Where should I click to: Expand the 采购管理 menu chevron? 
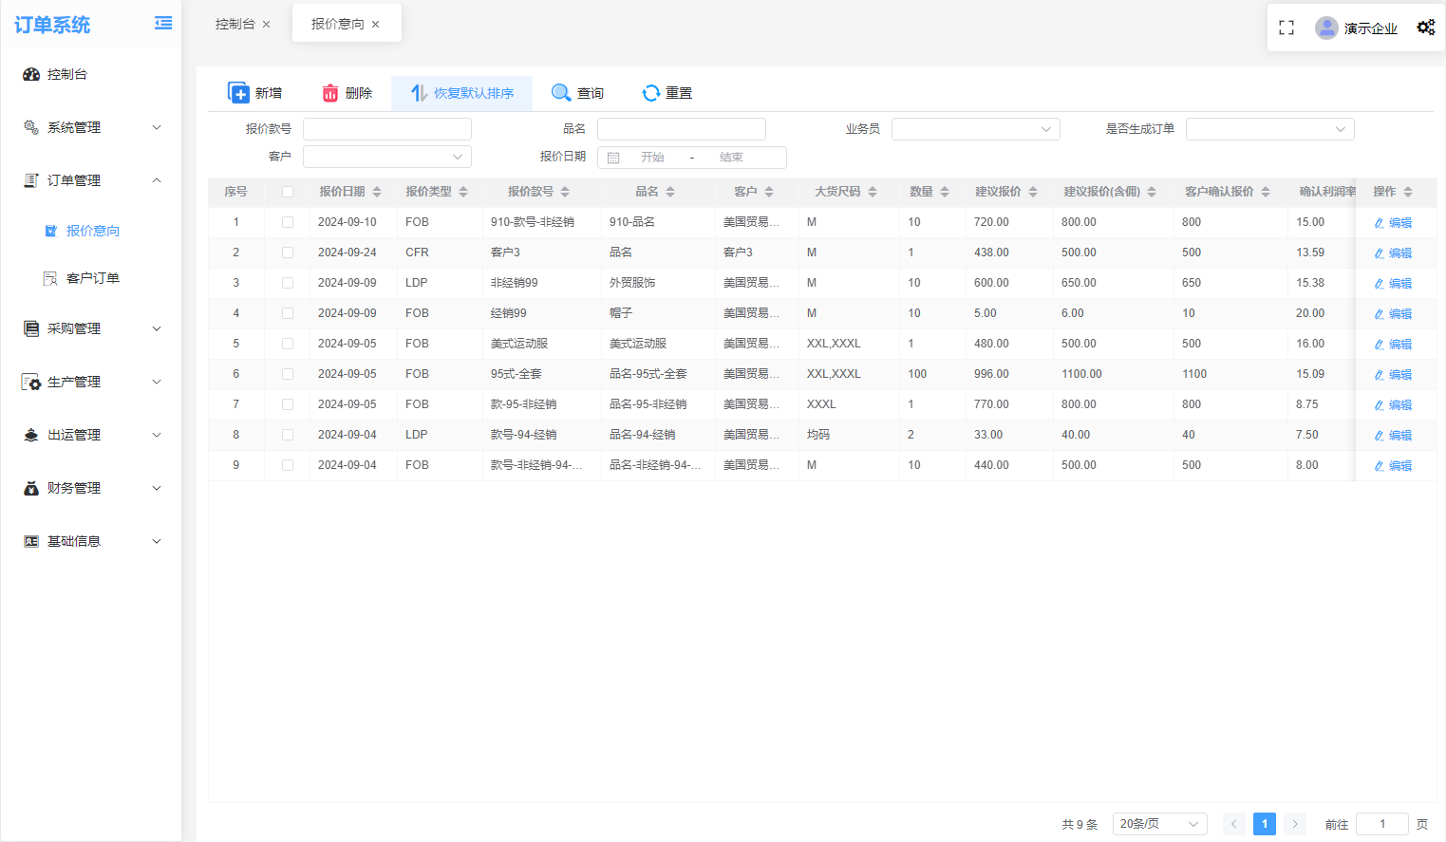pos(157,328)
